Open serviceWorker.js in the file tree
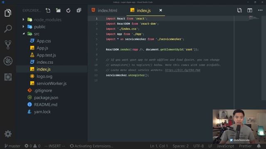The width and height of the screenshot is (266, 149). pos(52,84)
